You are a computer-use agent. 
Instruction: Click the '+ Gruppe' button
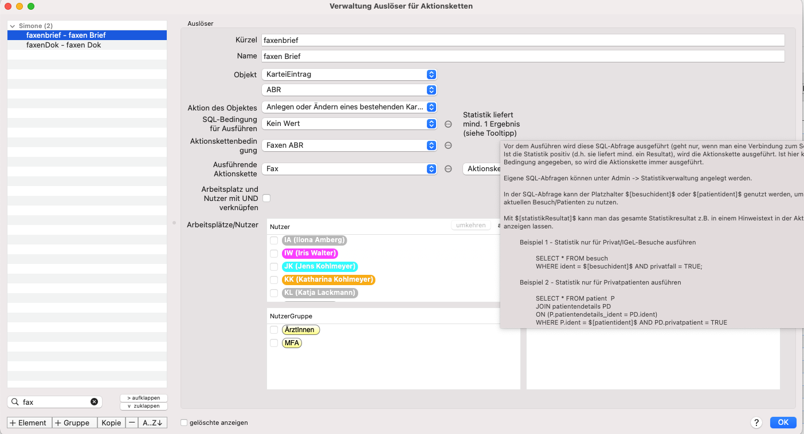coord(74,423)
